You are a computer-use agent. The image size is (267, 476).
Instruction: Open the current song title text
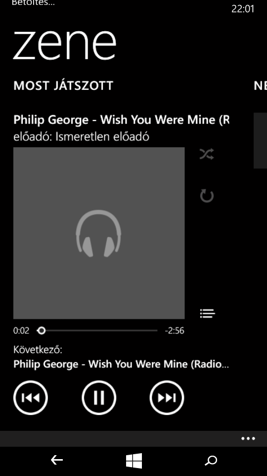[x=122, y=119]
